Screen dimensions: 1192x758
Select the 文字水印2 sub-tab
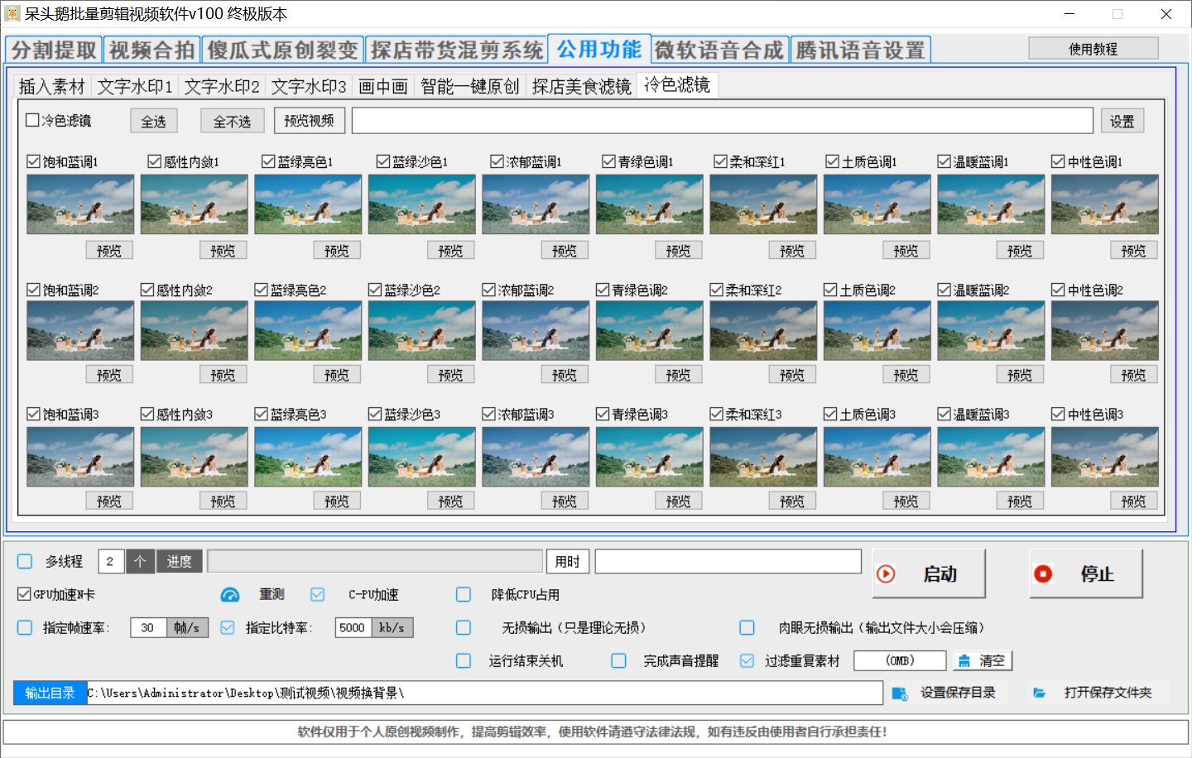(222, 86)
